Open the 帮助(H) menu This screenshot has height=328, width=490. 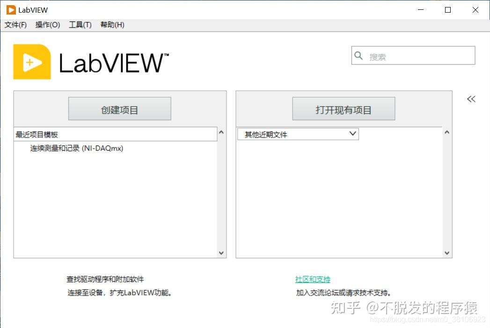point(112,25)
